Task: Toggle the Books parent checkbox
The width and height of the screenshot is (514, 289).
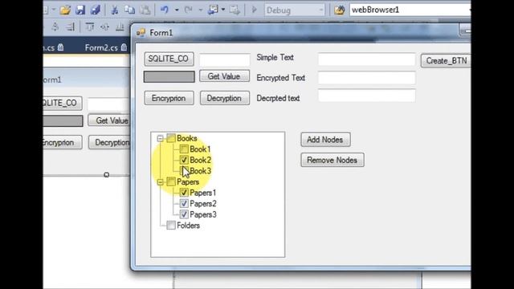Action: (171, 138)
